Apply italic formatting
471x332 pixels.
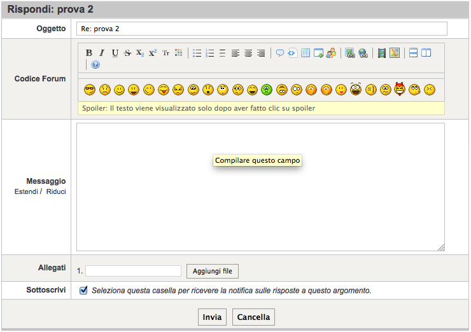pos(102,53)
